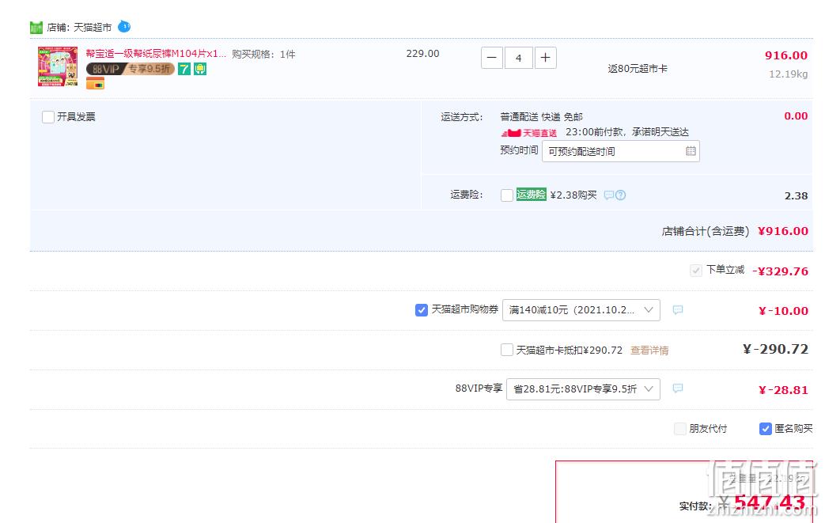Click the 普通配送 快递 免邮 text
Viewport: 825px width, 523px height.
pos(541,117)
